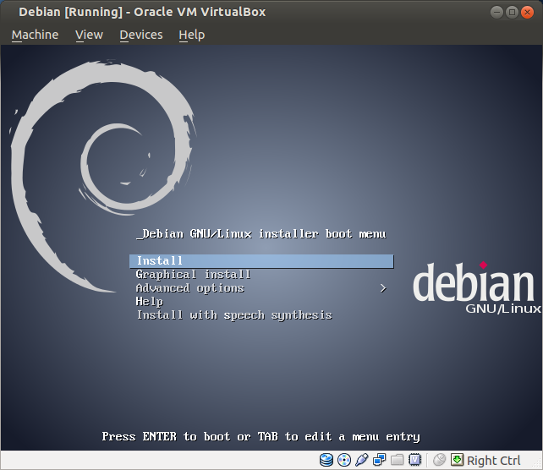Open the Machine menu

click(35, 35)
